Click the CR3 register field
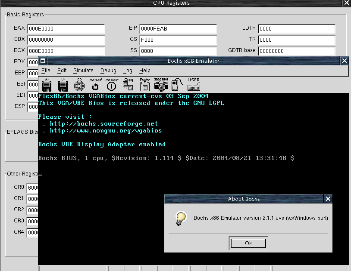This screenshot has height=271, width=351. (x=32, y=222)
